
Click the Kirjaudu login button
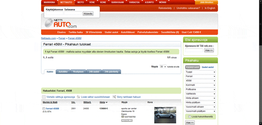[88, 14]
